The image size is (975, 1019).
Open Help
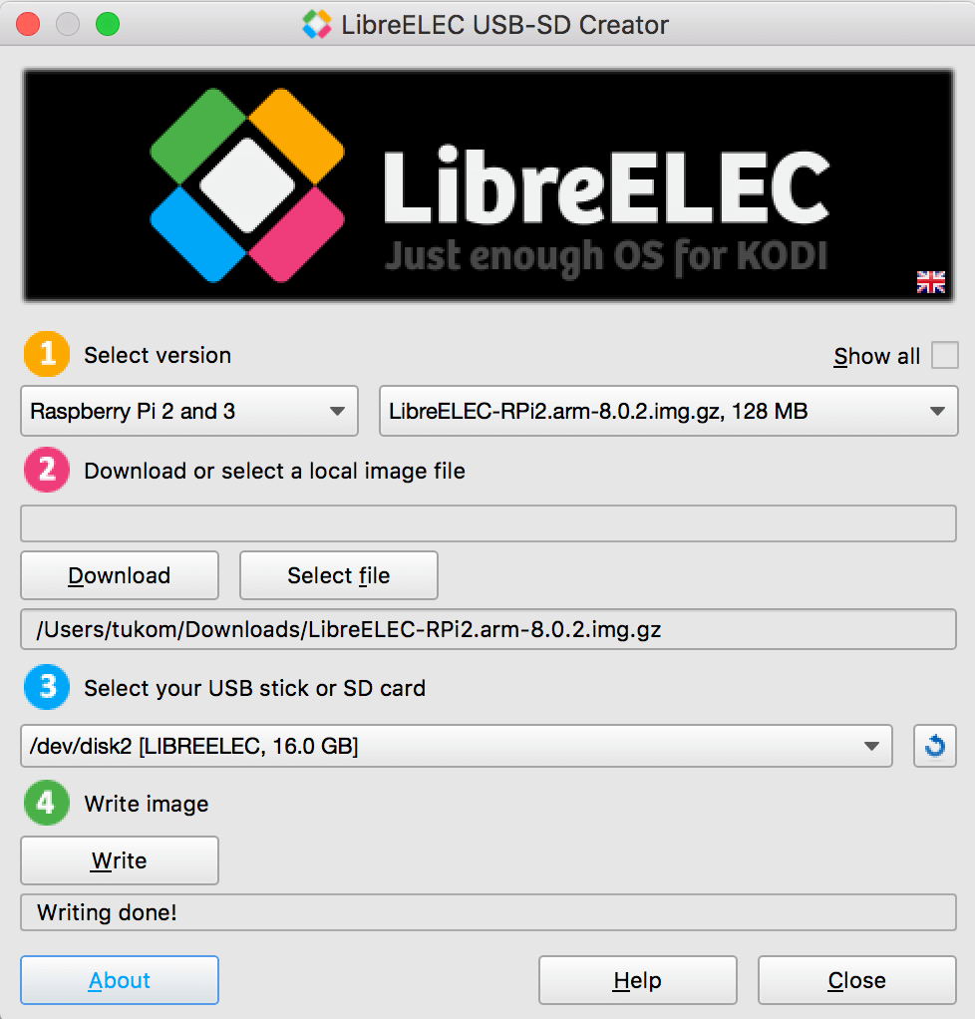pyautogui.click(x=638, y=980)
